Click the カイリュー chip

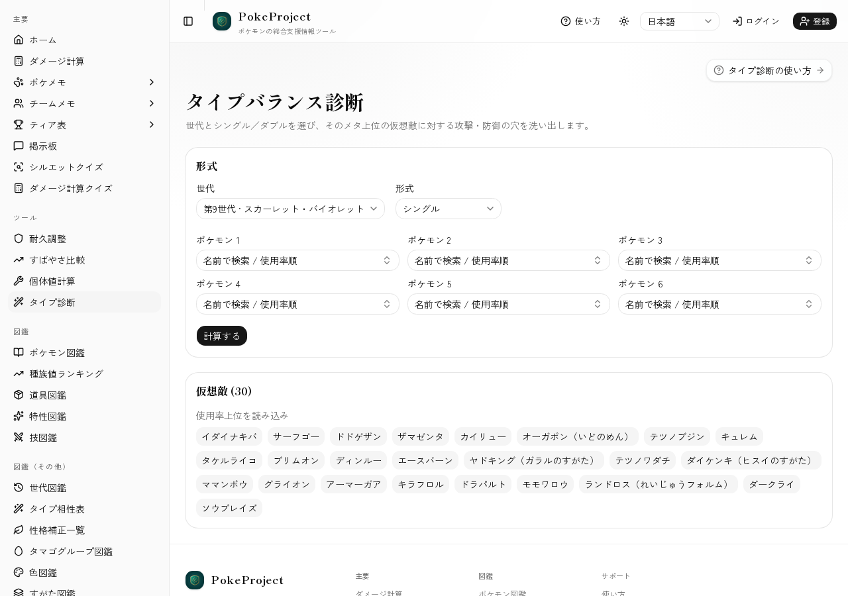483,436
